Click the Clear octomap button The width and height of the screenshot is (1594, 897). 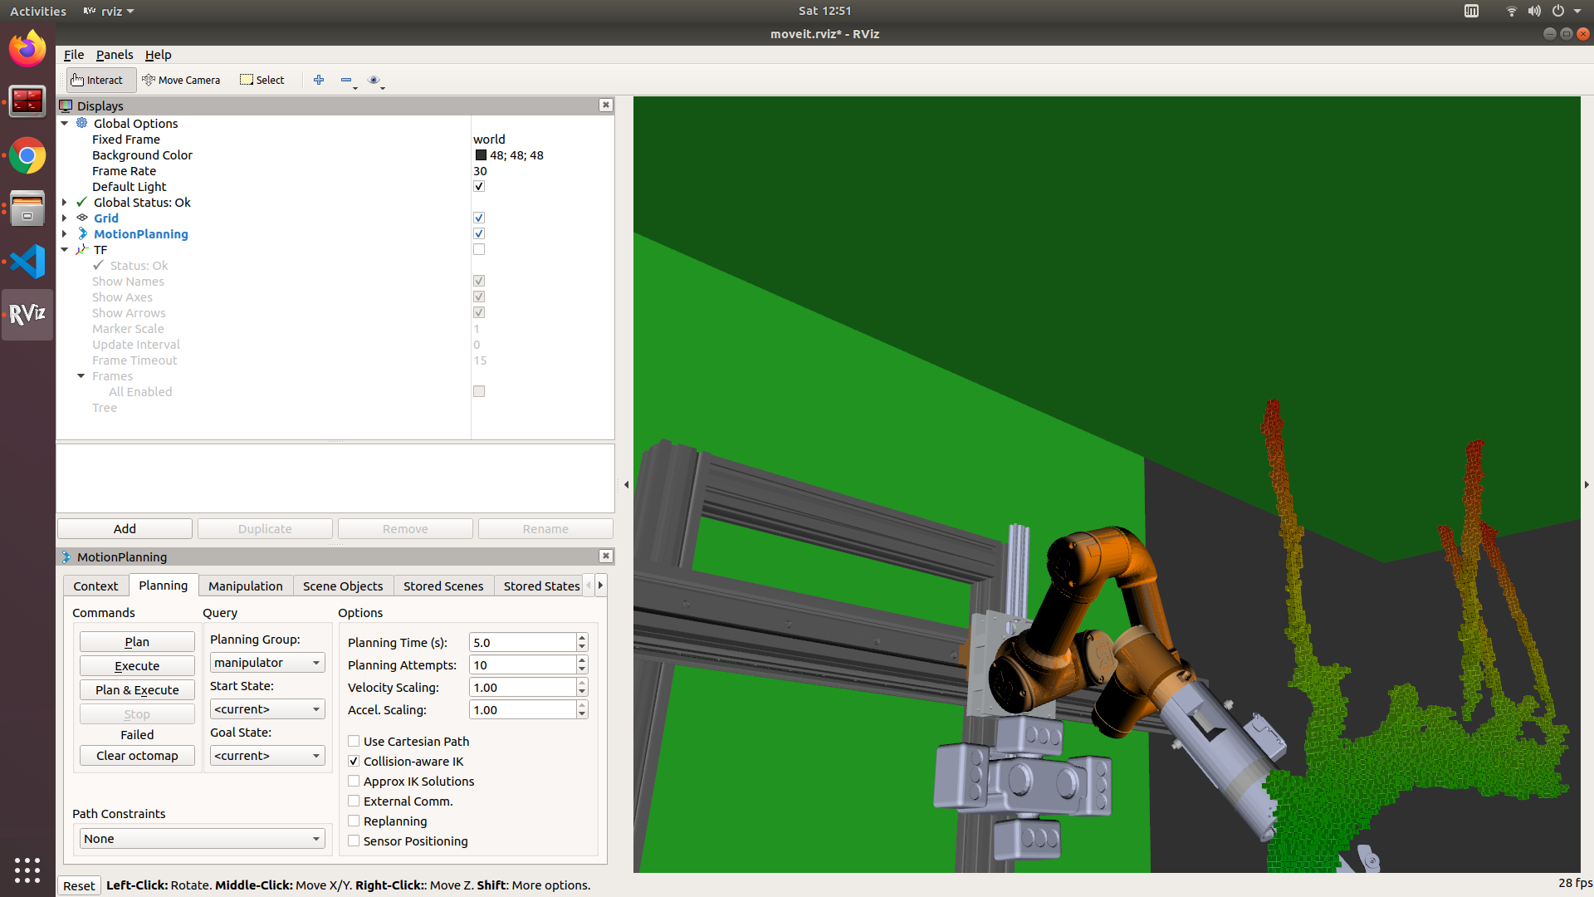137,755
